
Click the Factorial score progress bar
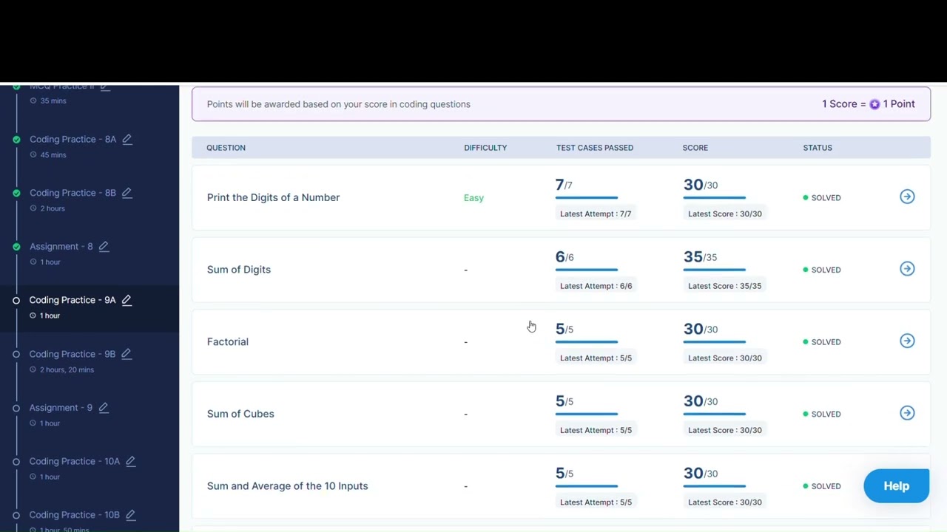(x=714, y=342)
